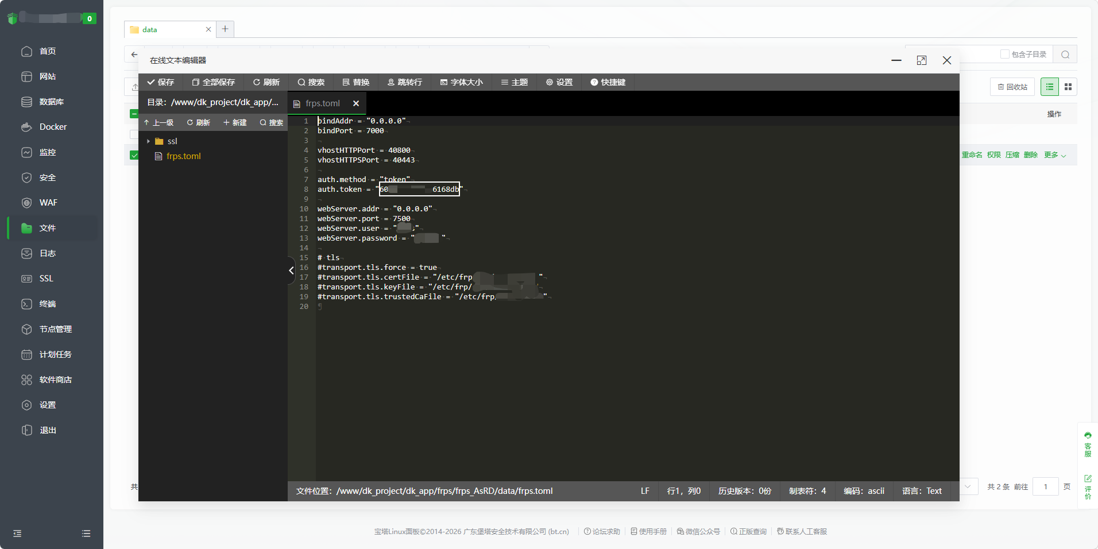Open the 字体大小 font size option

(x=461, y=82)
